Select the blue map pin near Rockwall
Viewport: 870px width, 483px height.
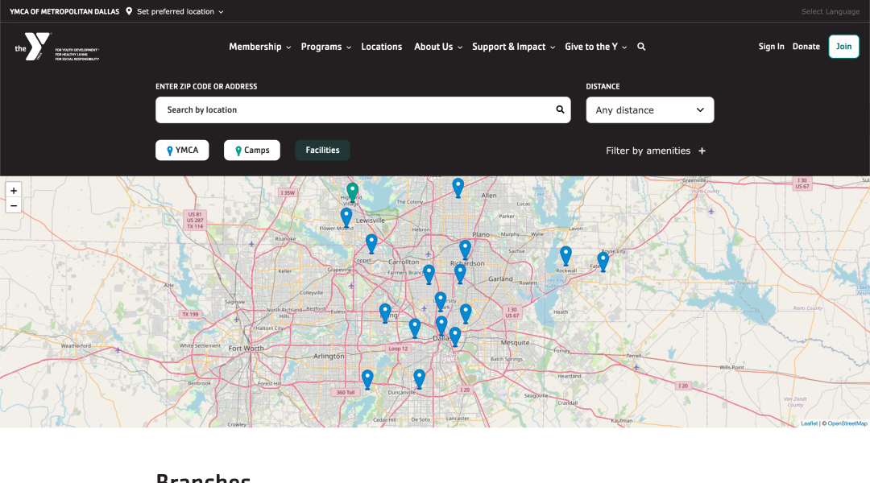coord(565,255)
